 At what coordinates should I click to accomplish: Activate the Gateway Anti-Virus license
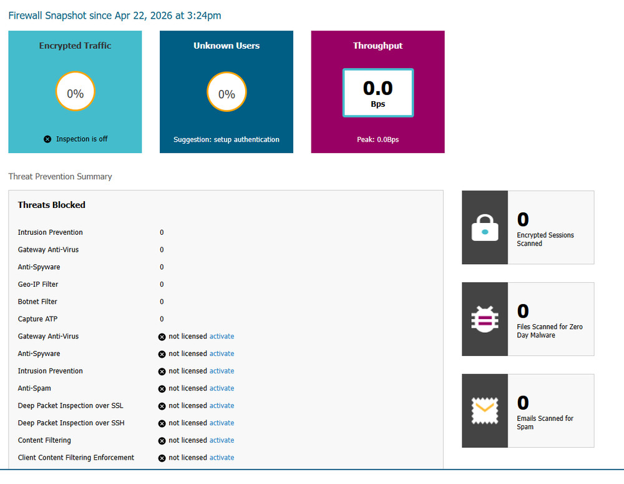point(222,336)
